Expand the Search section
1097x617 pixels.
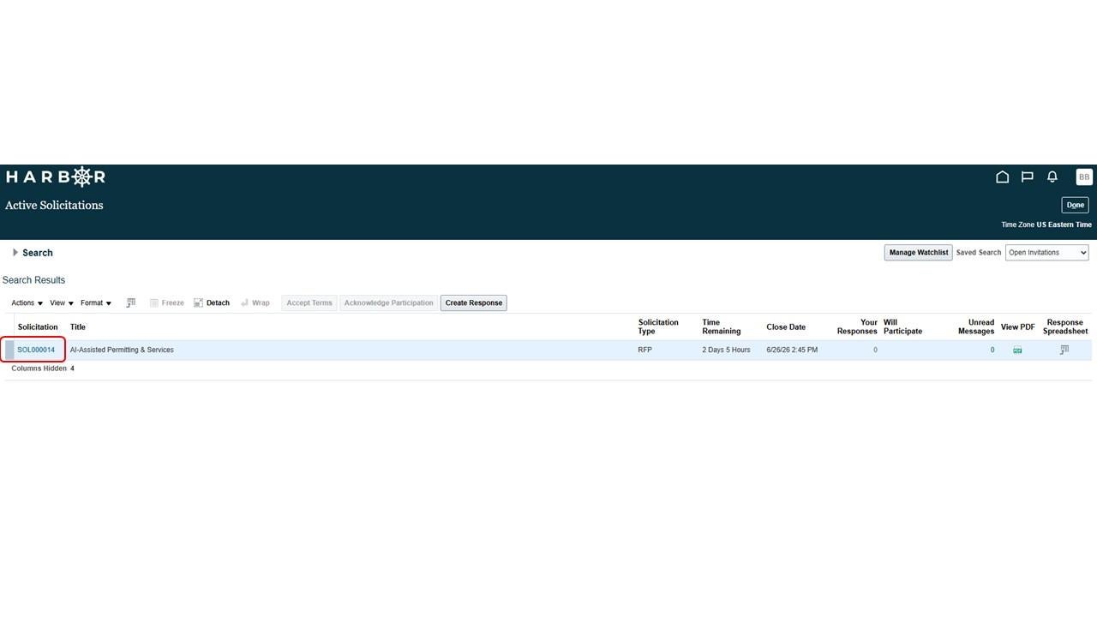click(x=15, y=253)
